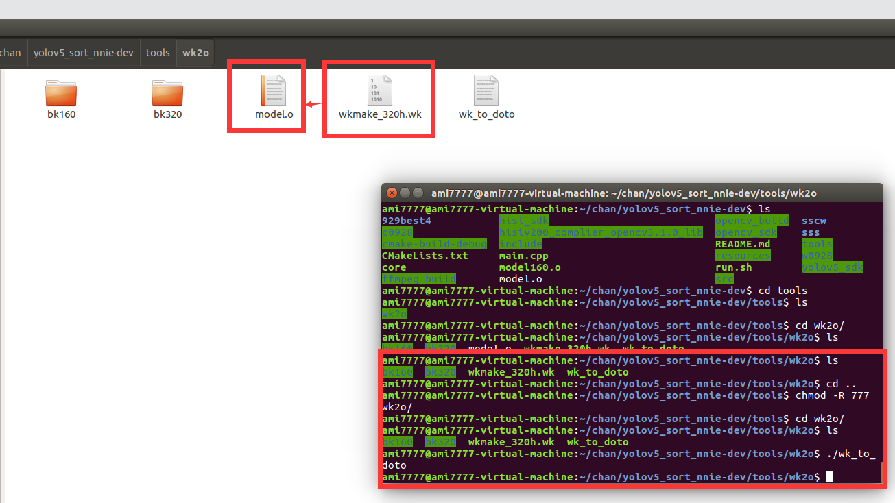Viewport: 895px width, 503px height.
Task: Select the wkmake_320h.wk binary file icon
Action: pos(380,90)
